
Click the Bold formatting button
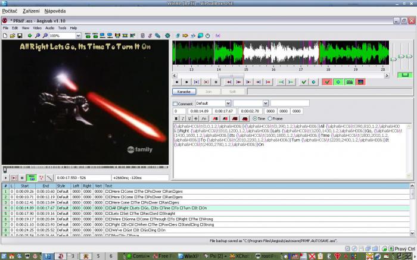(x=176, y=119)
